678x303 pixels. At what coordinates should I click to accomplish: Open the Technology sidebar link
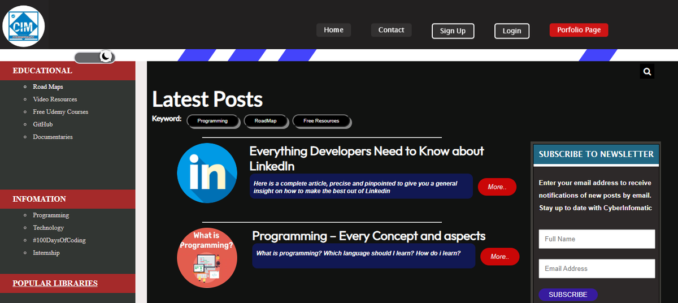point(49,228)
